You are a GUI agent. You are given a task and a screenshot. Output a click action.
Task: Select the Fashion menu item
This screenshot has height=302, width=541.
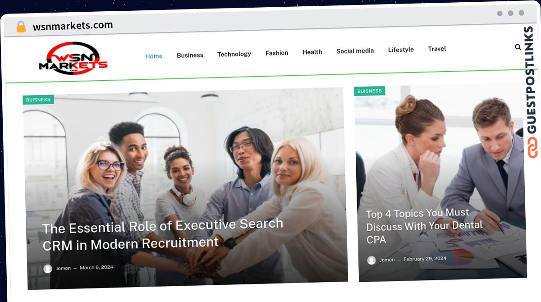[x=277, y=53]
